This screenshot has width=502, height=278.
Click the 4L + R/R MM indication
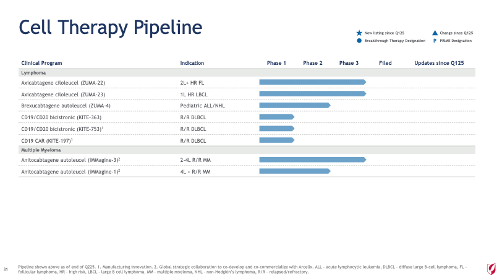195,172
